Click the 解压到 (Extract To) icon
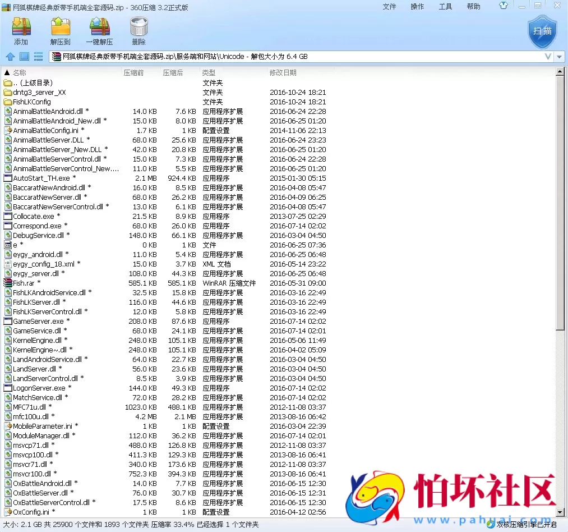Screen dimensions: 568x532 point(60,31)
